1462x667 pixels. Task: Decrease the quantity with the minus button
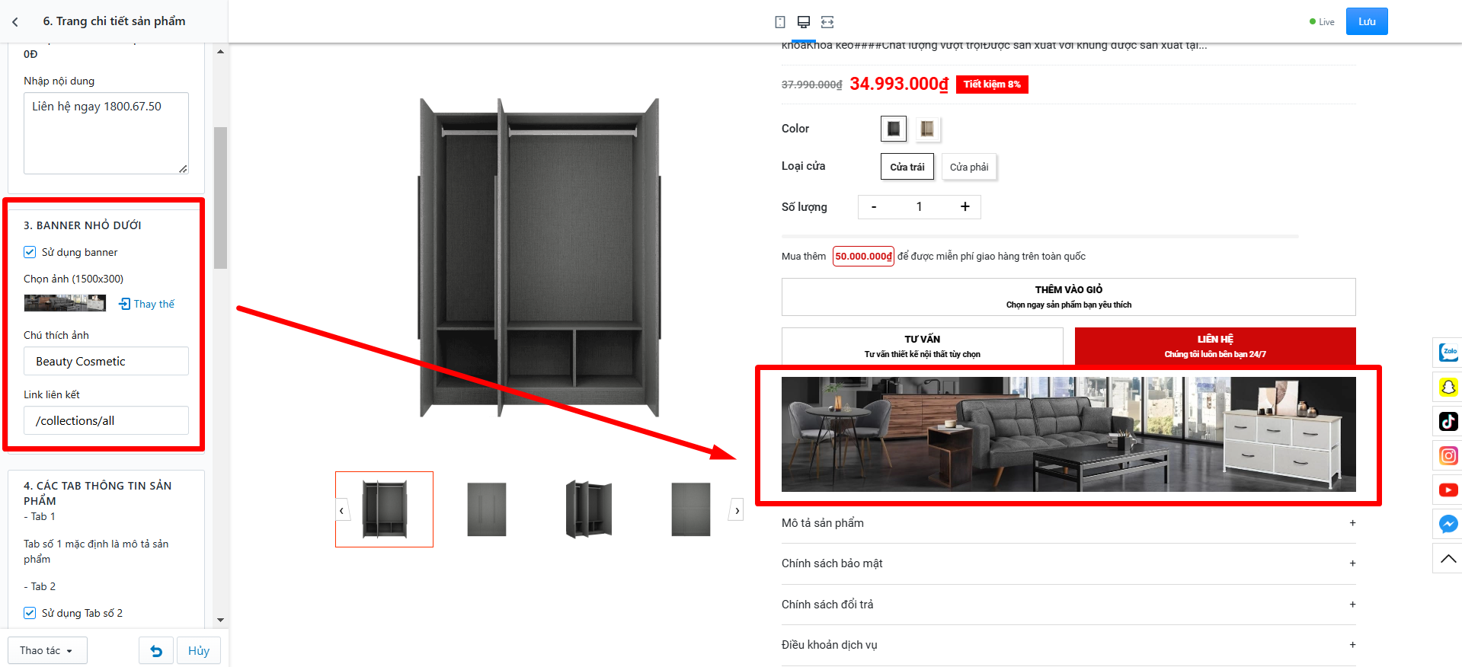[x=874, y=207]
